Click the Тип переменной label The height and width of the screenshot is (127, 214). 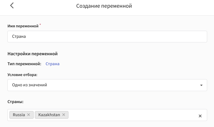tap(24, 64)
